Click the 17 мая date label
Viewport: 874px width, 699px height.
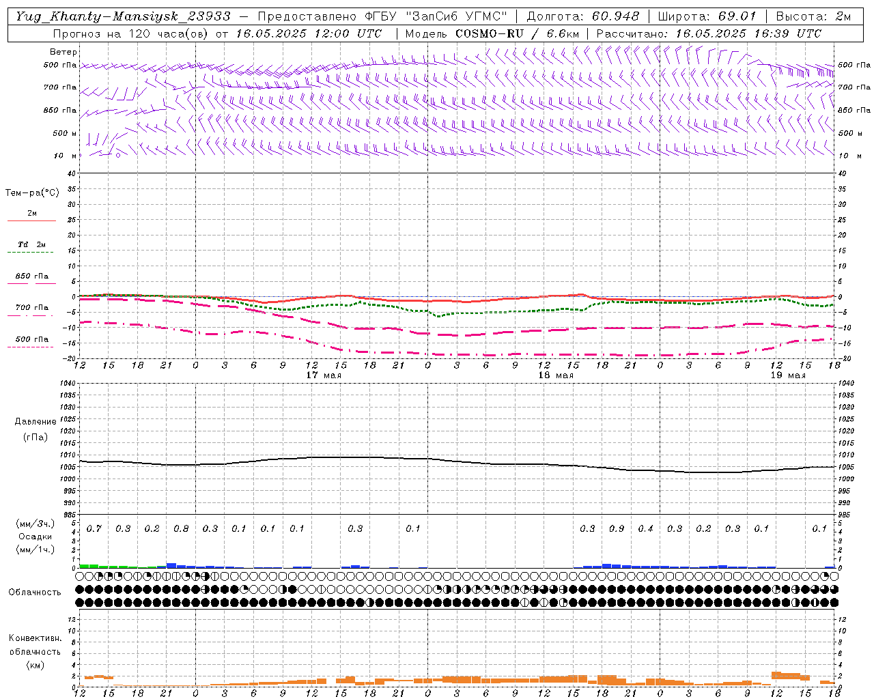pos(324,375)
